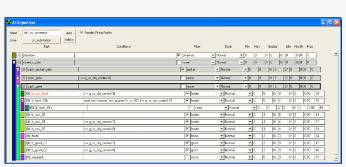Open jackal filter dropdown for back_jackal_gate
The image size is (346, 167).
coord(217,69)
